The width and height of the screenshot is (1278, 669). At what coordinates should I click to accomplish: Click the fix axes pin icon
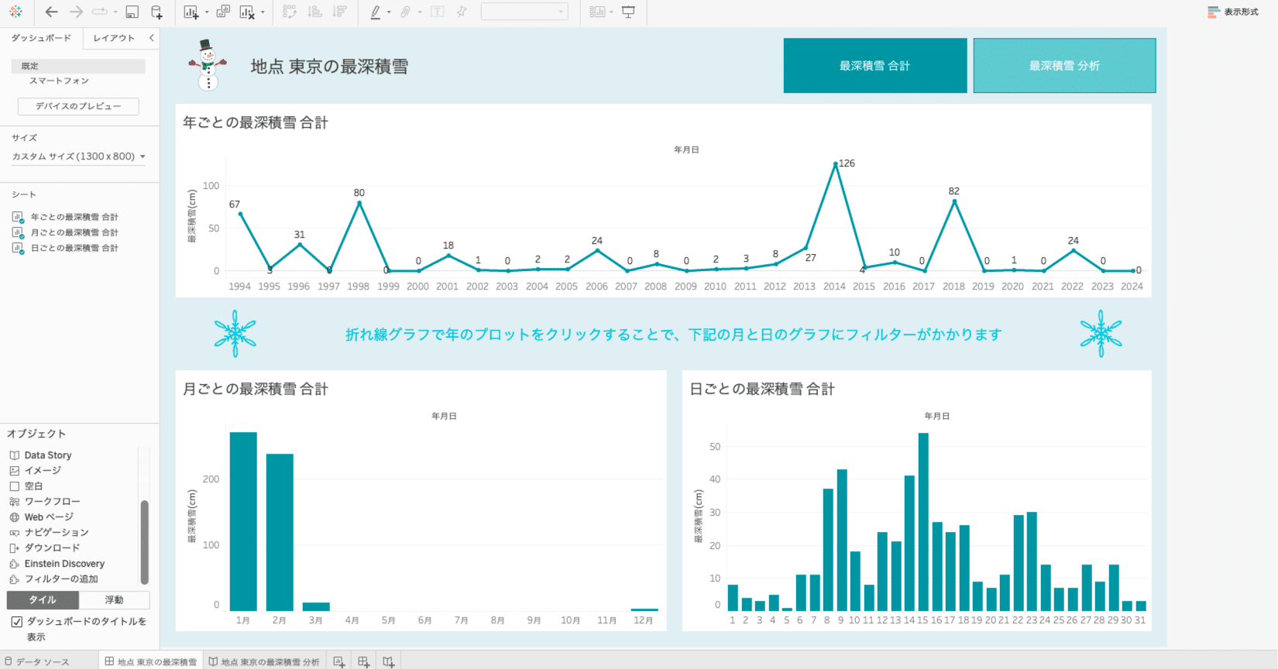point(462,12)
